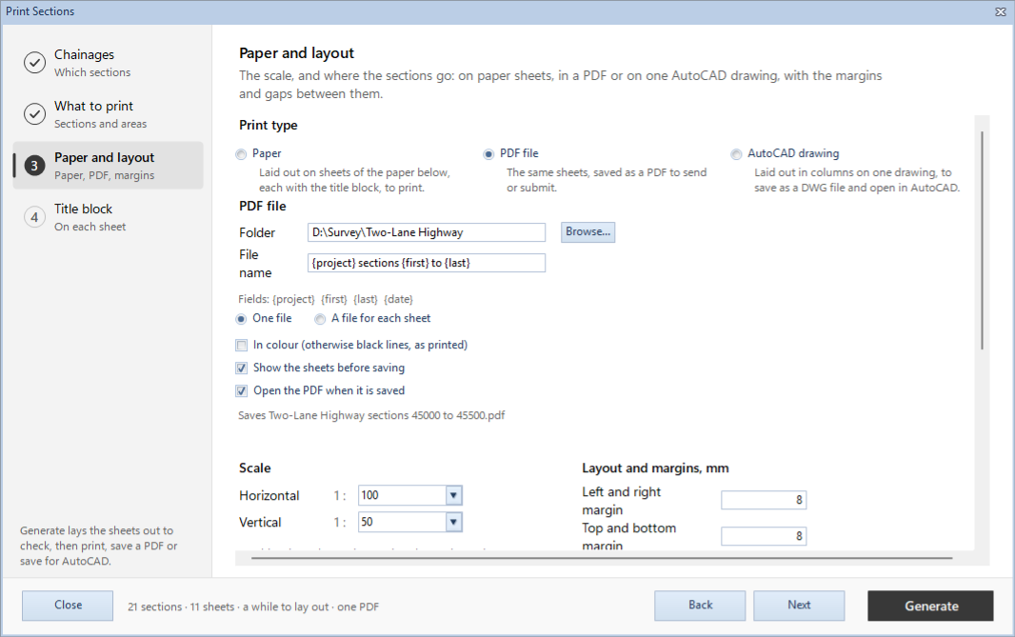This screenshot has width=1015, height=637.
Task: Open the Chainages step
Action: pos(109,63)
